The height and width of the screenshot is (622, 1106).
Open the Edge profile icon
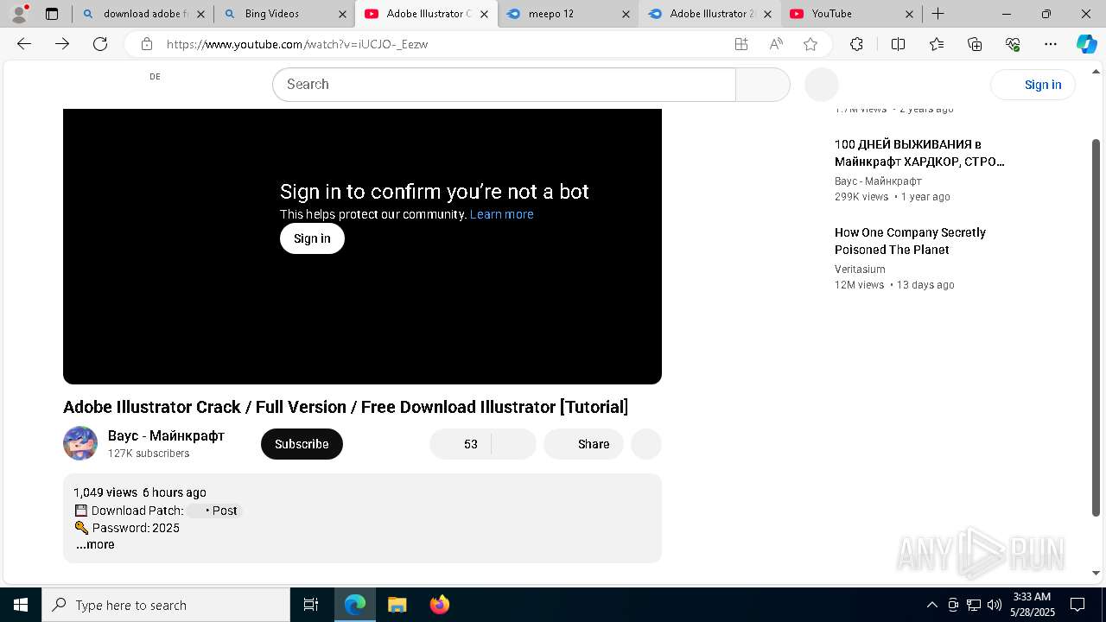(19, 14)
